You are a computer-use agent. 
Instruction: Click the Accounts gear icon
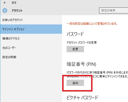click(5, 11)
